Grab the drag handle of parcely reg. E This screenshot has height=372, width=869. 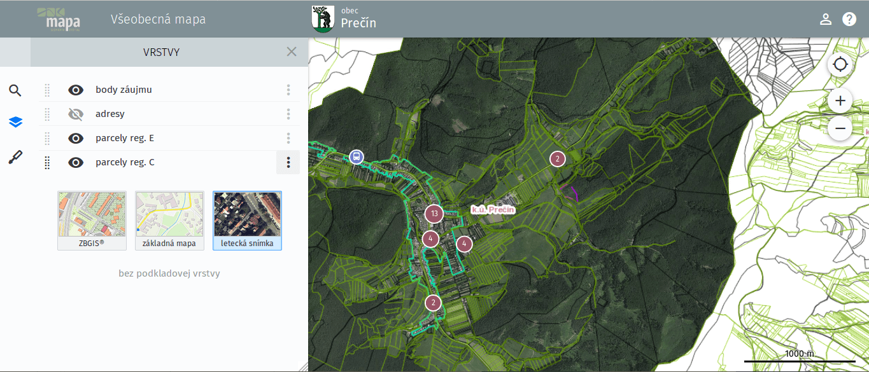click(x=47, y=138)
